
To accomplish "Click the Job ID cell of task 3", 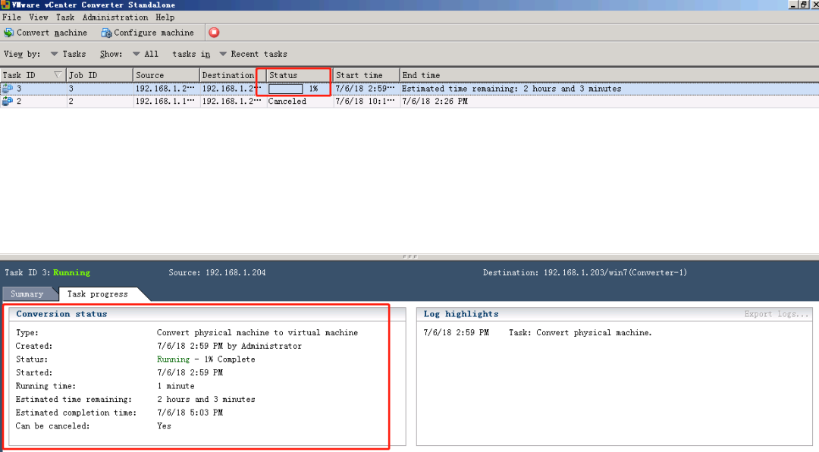I will (100, 89).
